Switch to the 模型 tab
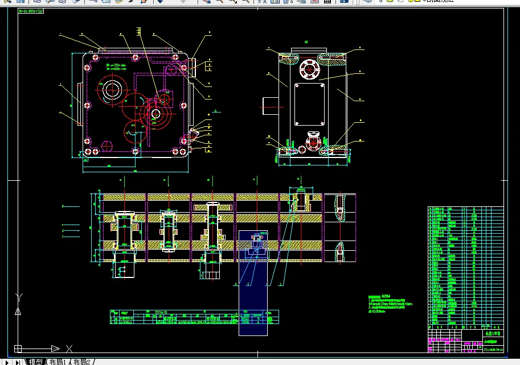 click(x=36, y=362)
